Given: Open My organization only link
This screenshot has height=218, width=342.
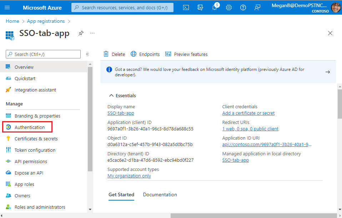Looking at the screenshot, I should (x=129, y=176).
